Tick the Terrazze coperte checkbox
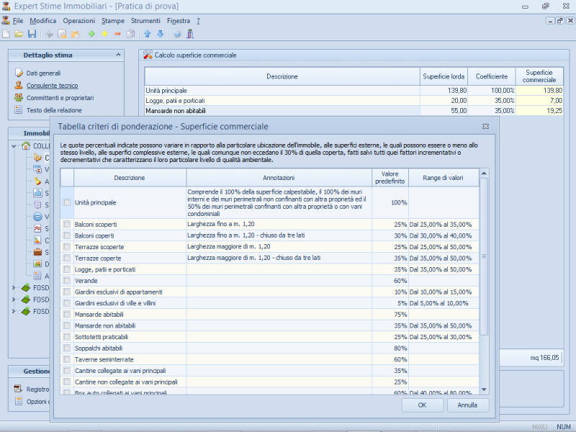 tap(66, 258)
